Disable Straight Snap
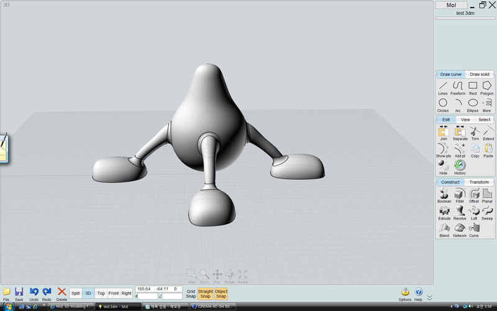The width and height of the screenshot is (497, 311). [206, 294]
